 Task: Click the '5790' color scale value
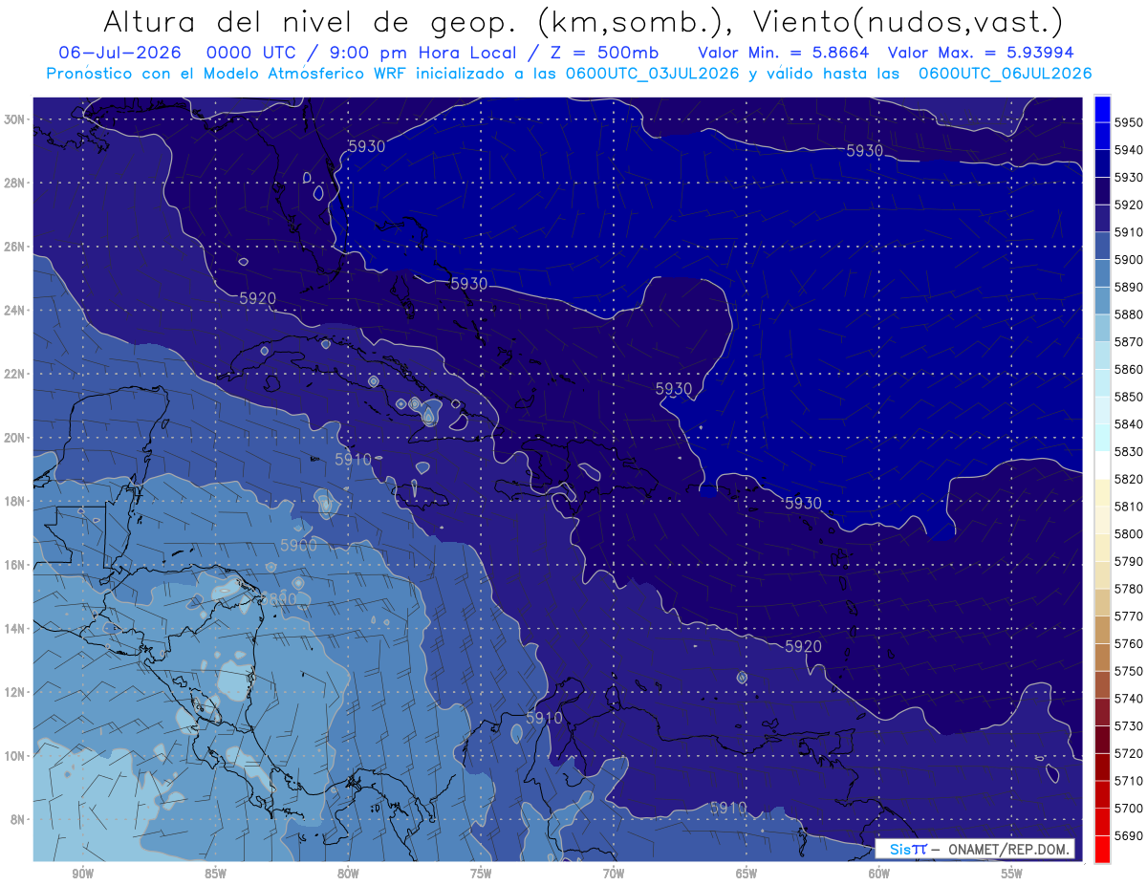pyautogui.click(x=1129, y=561)
